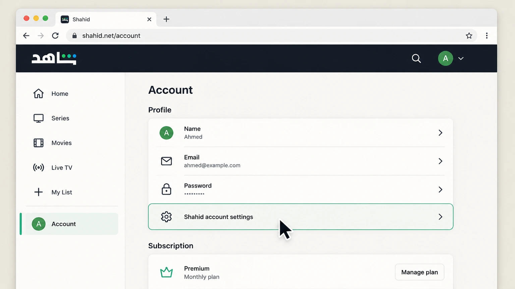
Task: Click the Home house icon
Action: coord(39,94)
